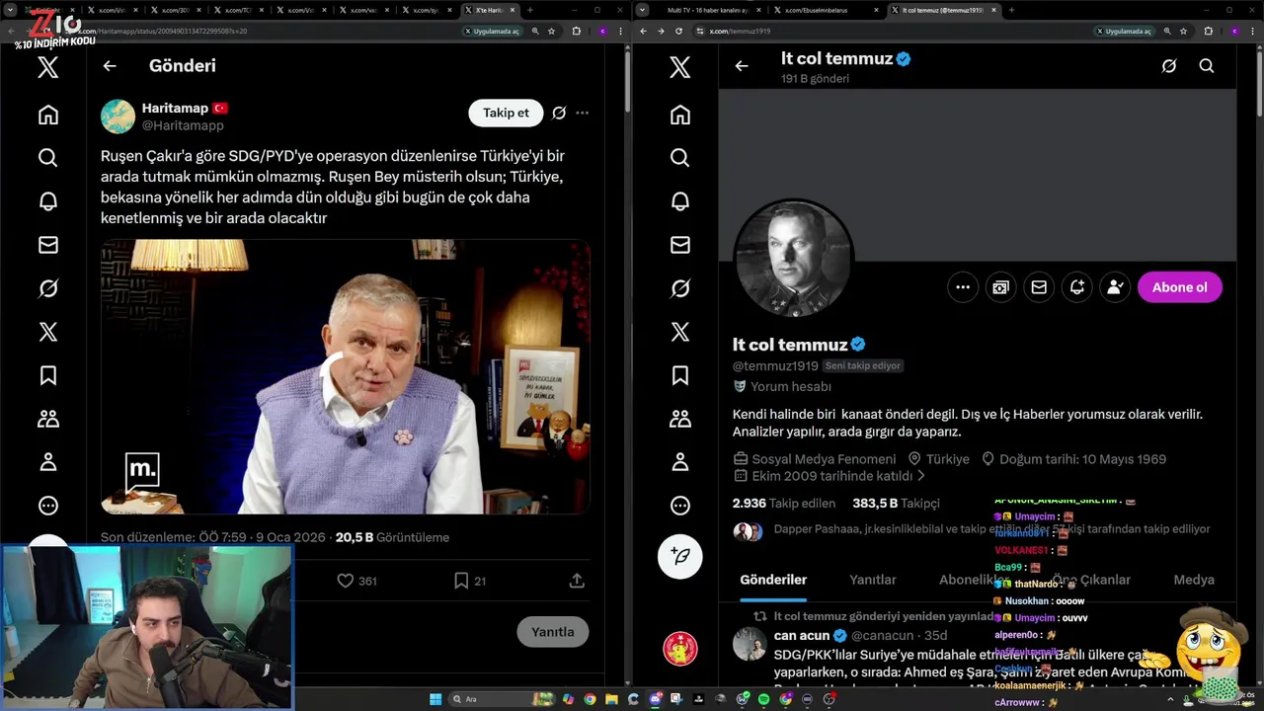Like the Haritamap post with 361 likes
The width and height of the screenshot is (1264, 711).
coord(346,581)
